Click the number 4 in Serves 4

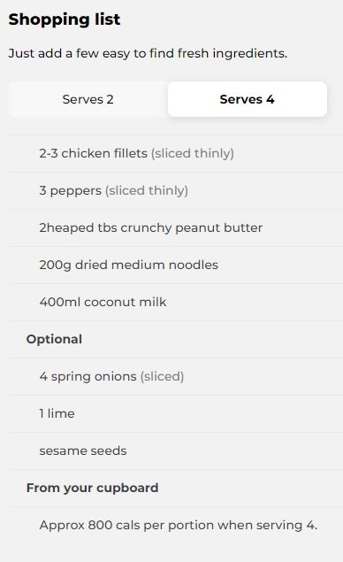coord(271,99)
